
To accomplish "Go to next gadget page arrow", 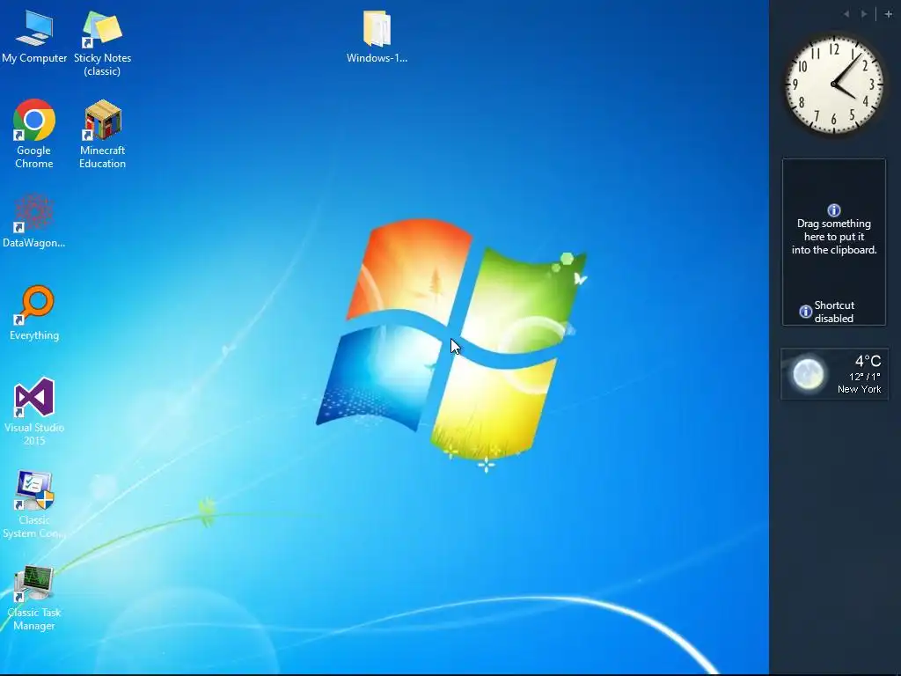I will pyautogui.click(x=864, y=14).
